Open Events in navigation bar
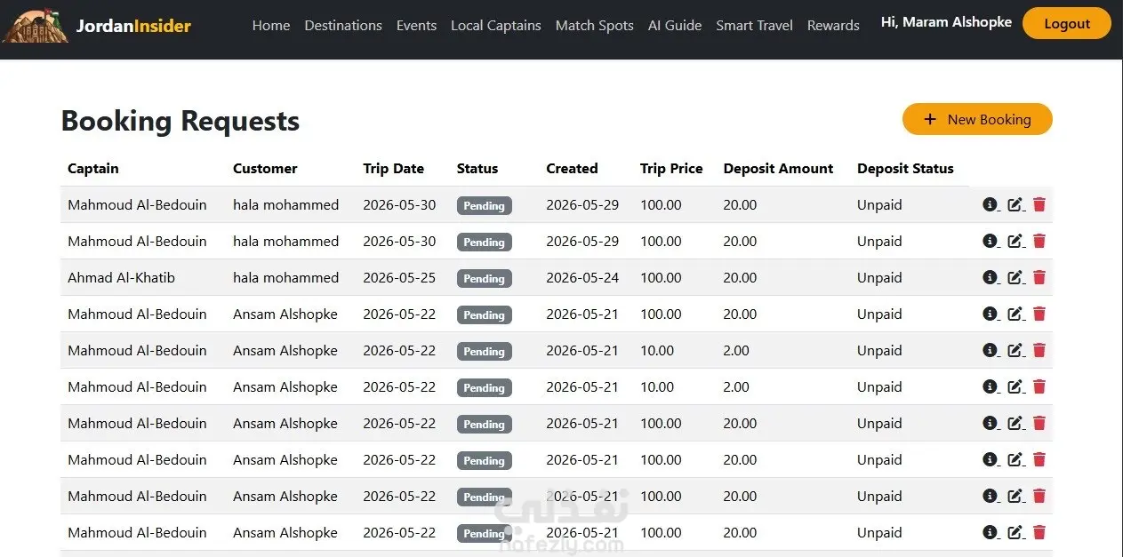Image resolution: width=1123 pixels, height=557 pixels. pyautogui.click(x=416, y=26)
